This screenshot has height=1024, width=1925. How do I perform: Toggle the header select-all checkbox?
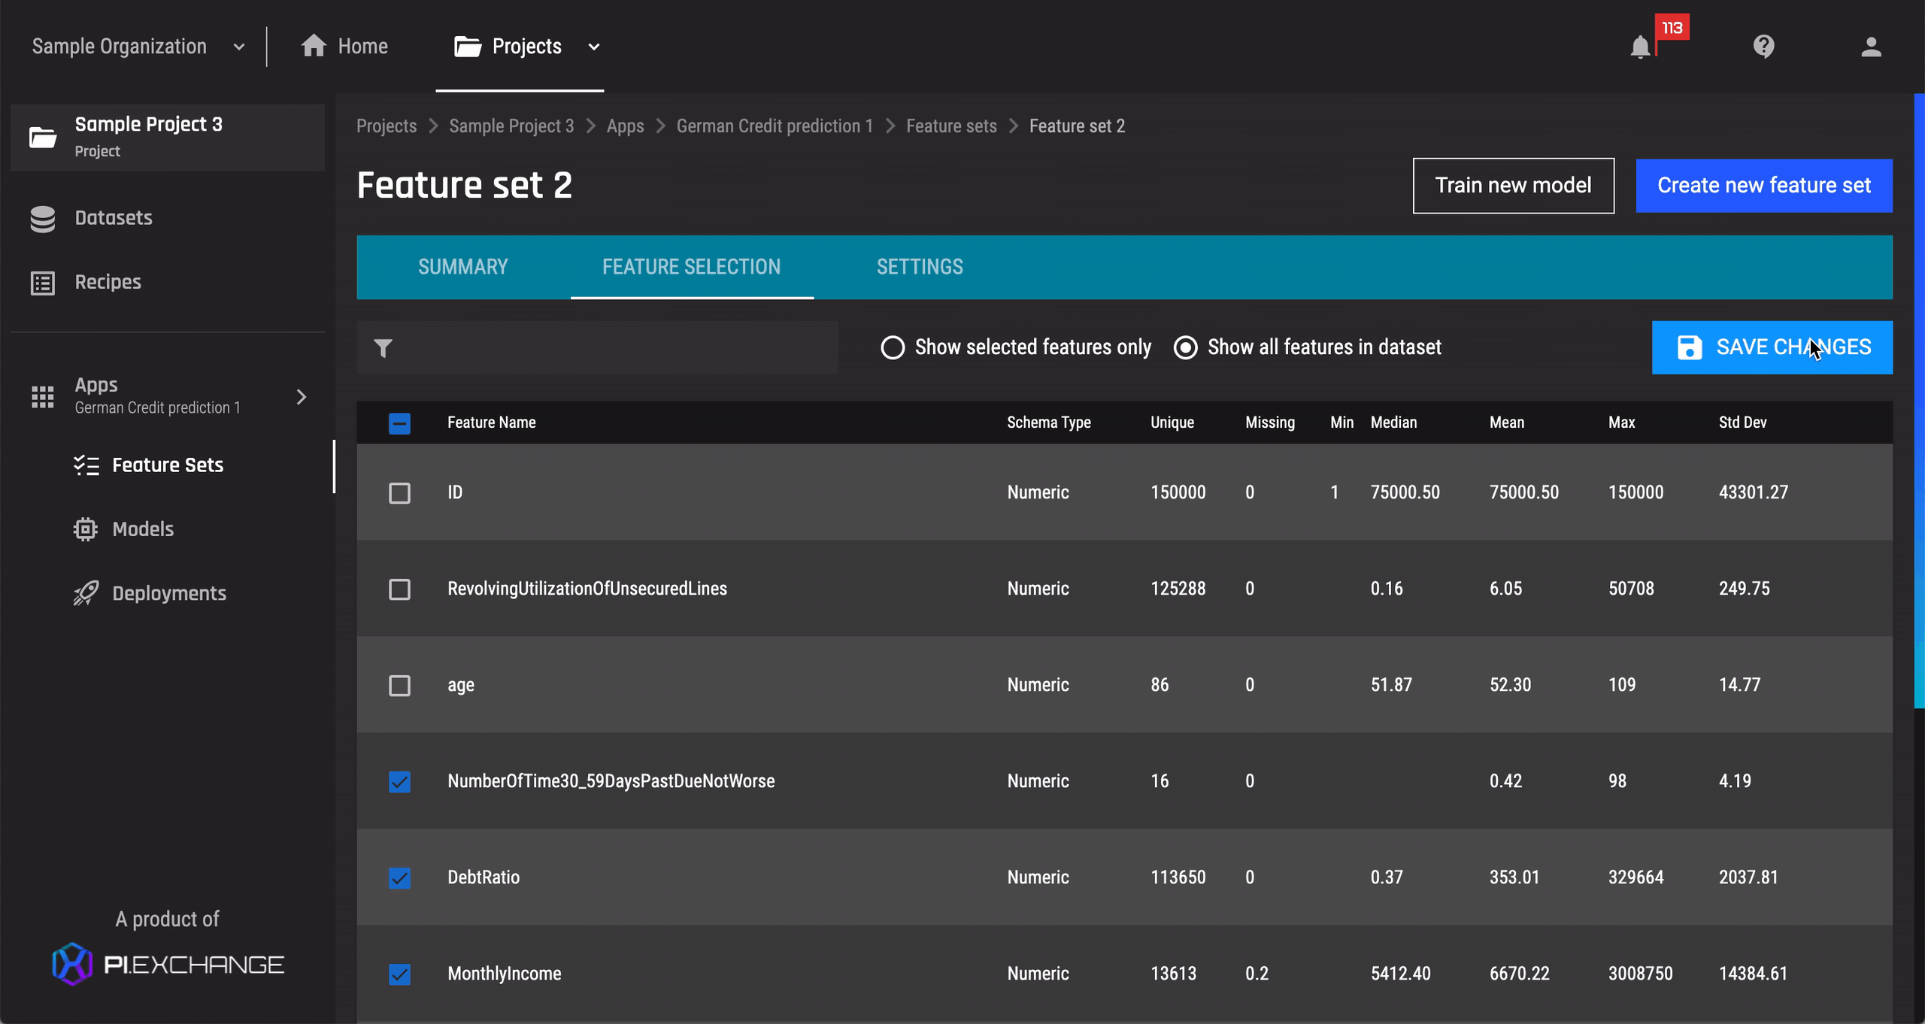(x=399, y=423)
